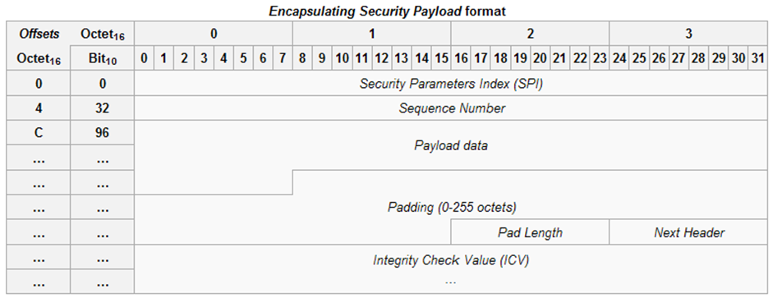773x298 pixels.
Task: Select the Integrity Check Value (ICV) cell
Action: point(451,269)
